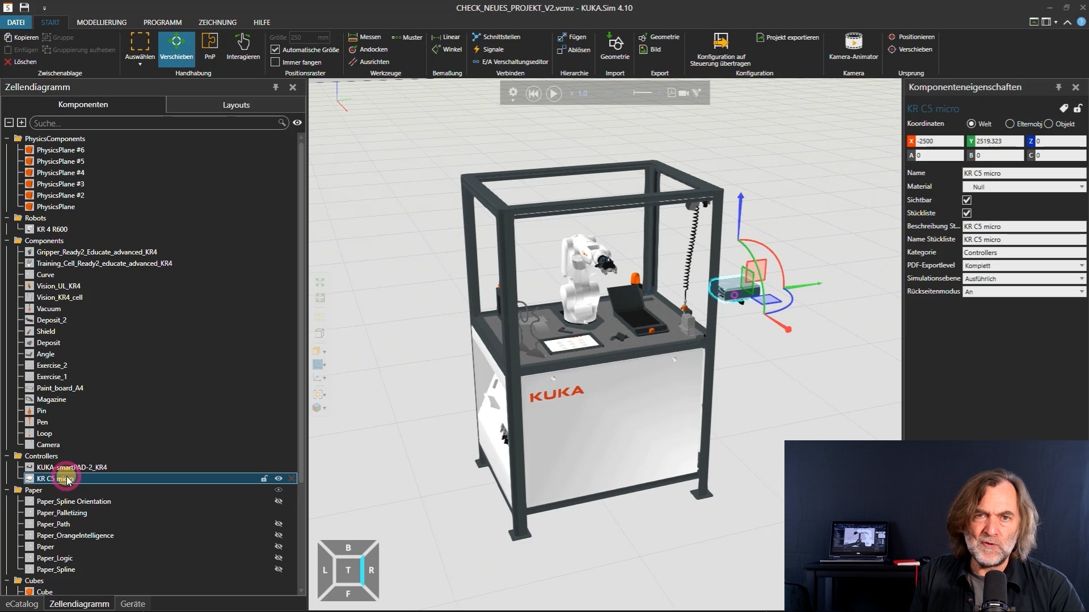Enable the Immer fangen checkbox

click(276, 62)
